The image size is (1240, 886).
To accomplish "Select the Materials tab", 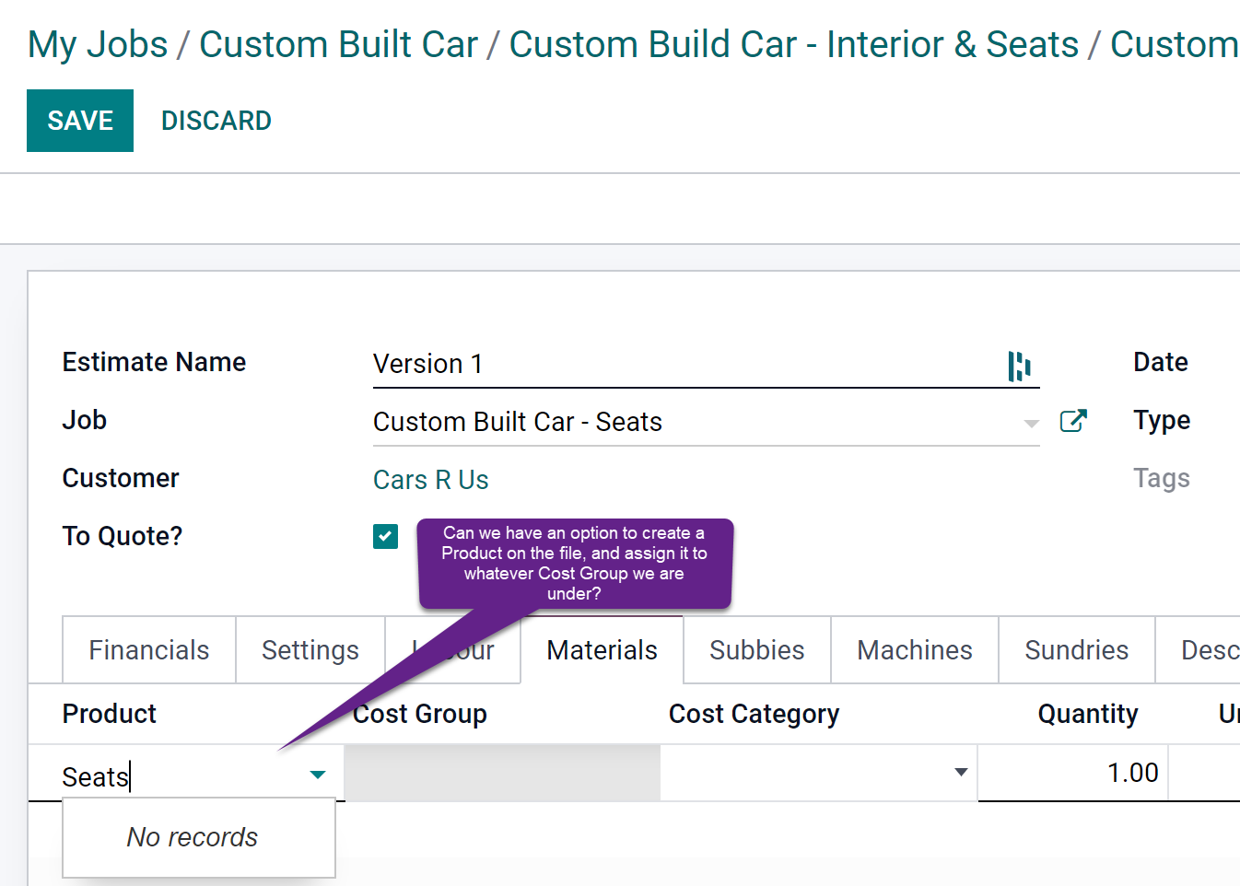I will pos(602,650).
